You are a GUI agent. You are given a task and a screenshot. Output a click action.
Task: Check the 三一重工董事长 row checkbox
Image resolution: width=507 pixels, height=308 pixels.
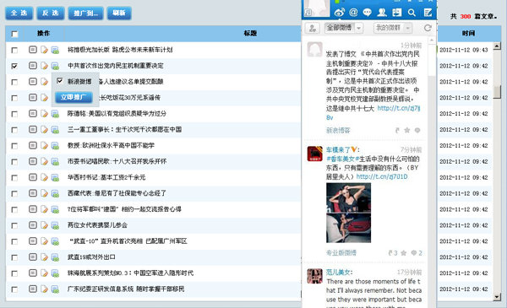coord(14,130)
